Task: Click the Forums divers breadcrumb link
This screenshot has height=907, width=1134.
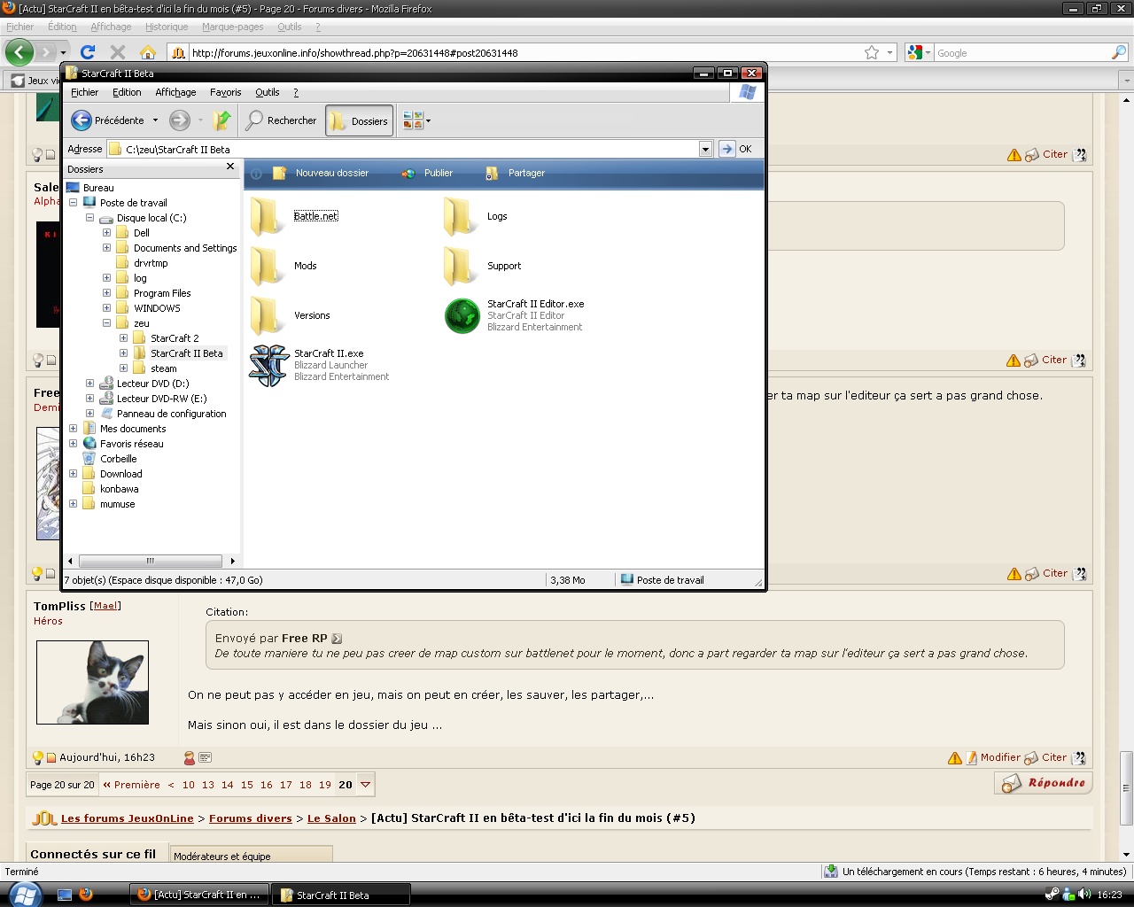Action: (250, 818)
